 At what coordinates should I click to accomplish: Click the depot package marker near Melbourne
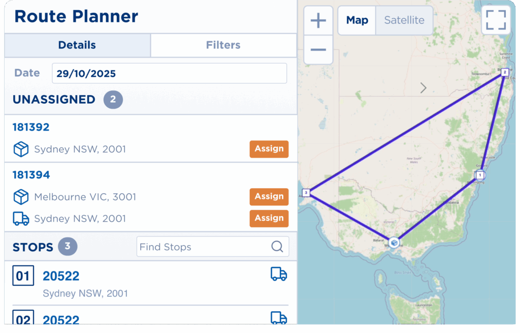[394, 243]
